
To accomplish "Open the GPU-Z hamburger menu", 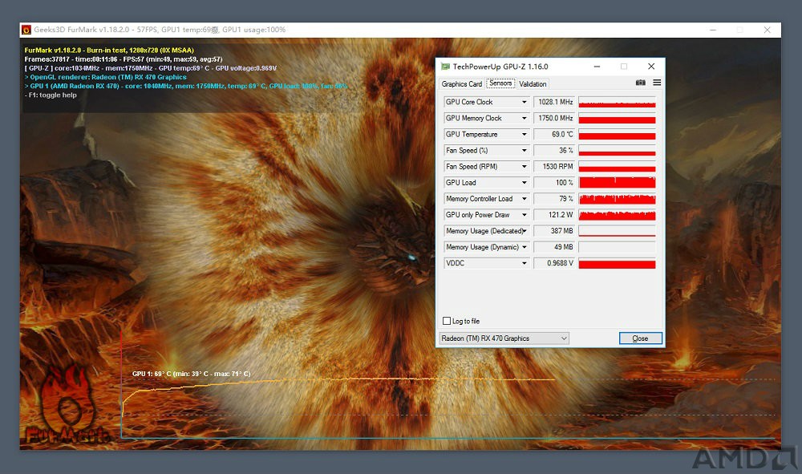I will pos(658,83).
